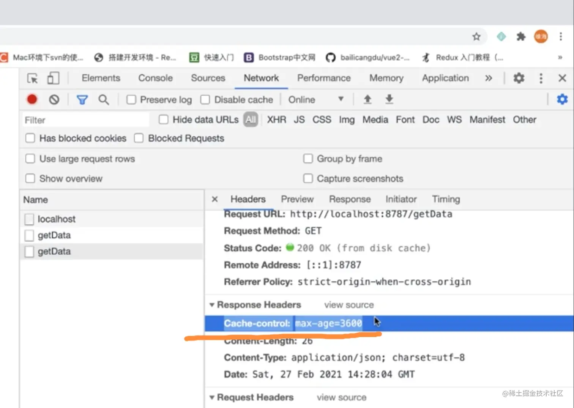
Task: Enable the Group by frame checkbox
Action: [308, 159]
